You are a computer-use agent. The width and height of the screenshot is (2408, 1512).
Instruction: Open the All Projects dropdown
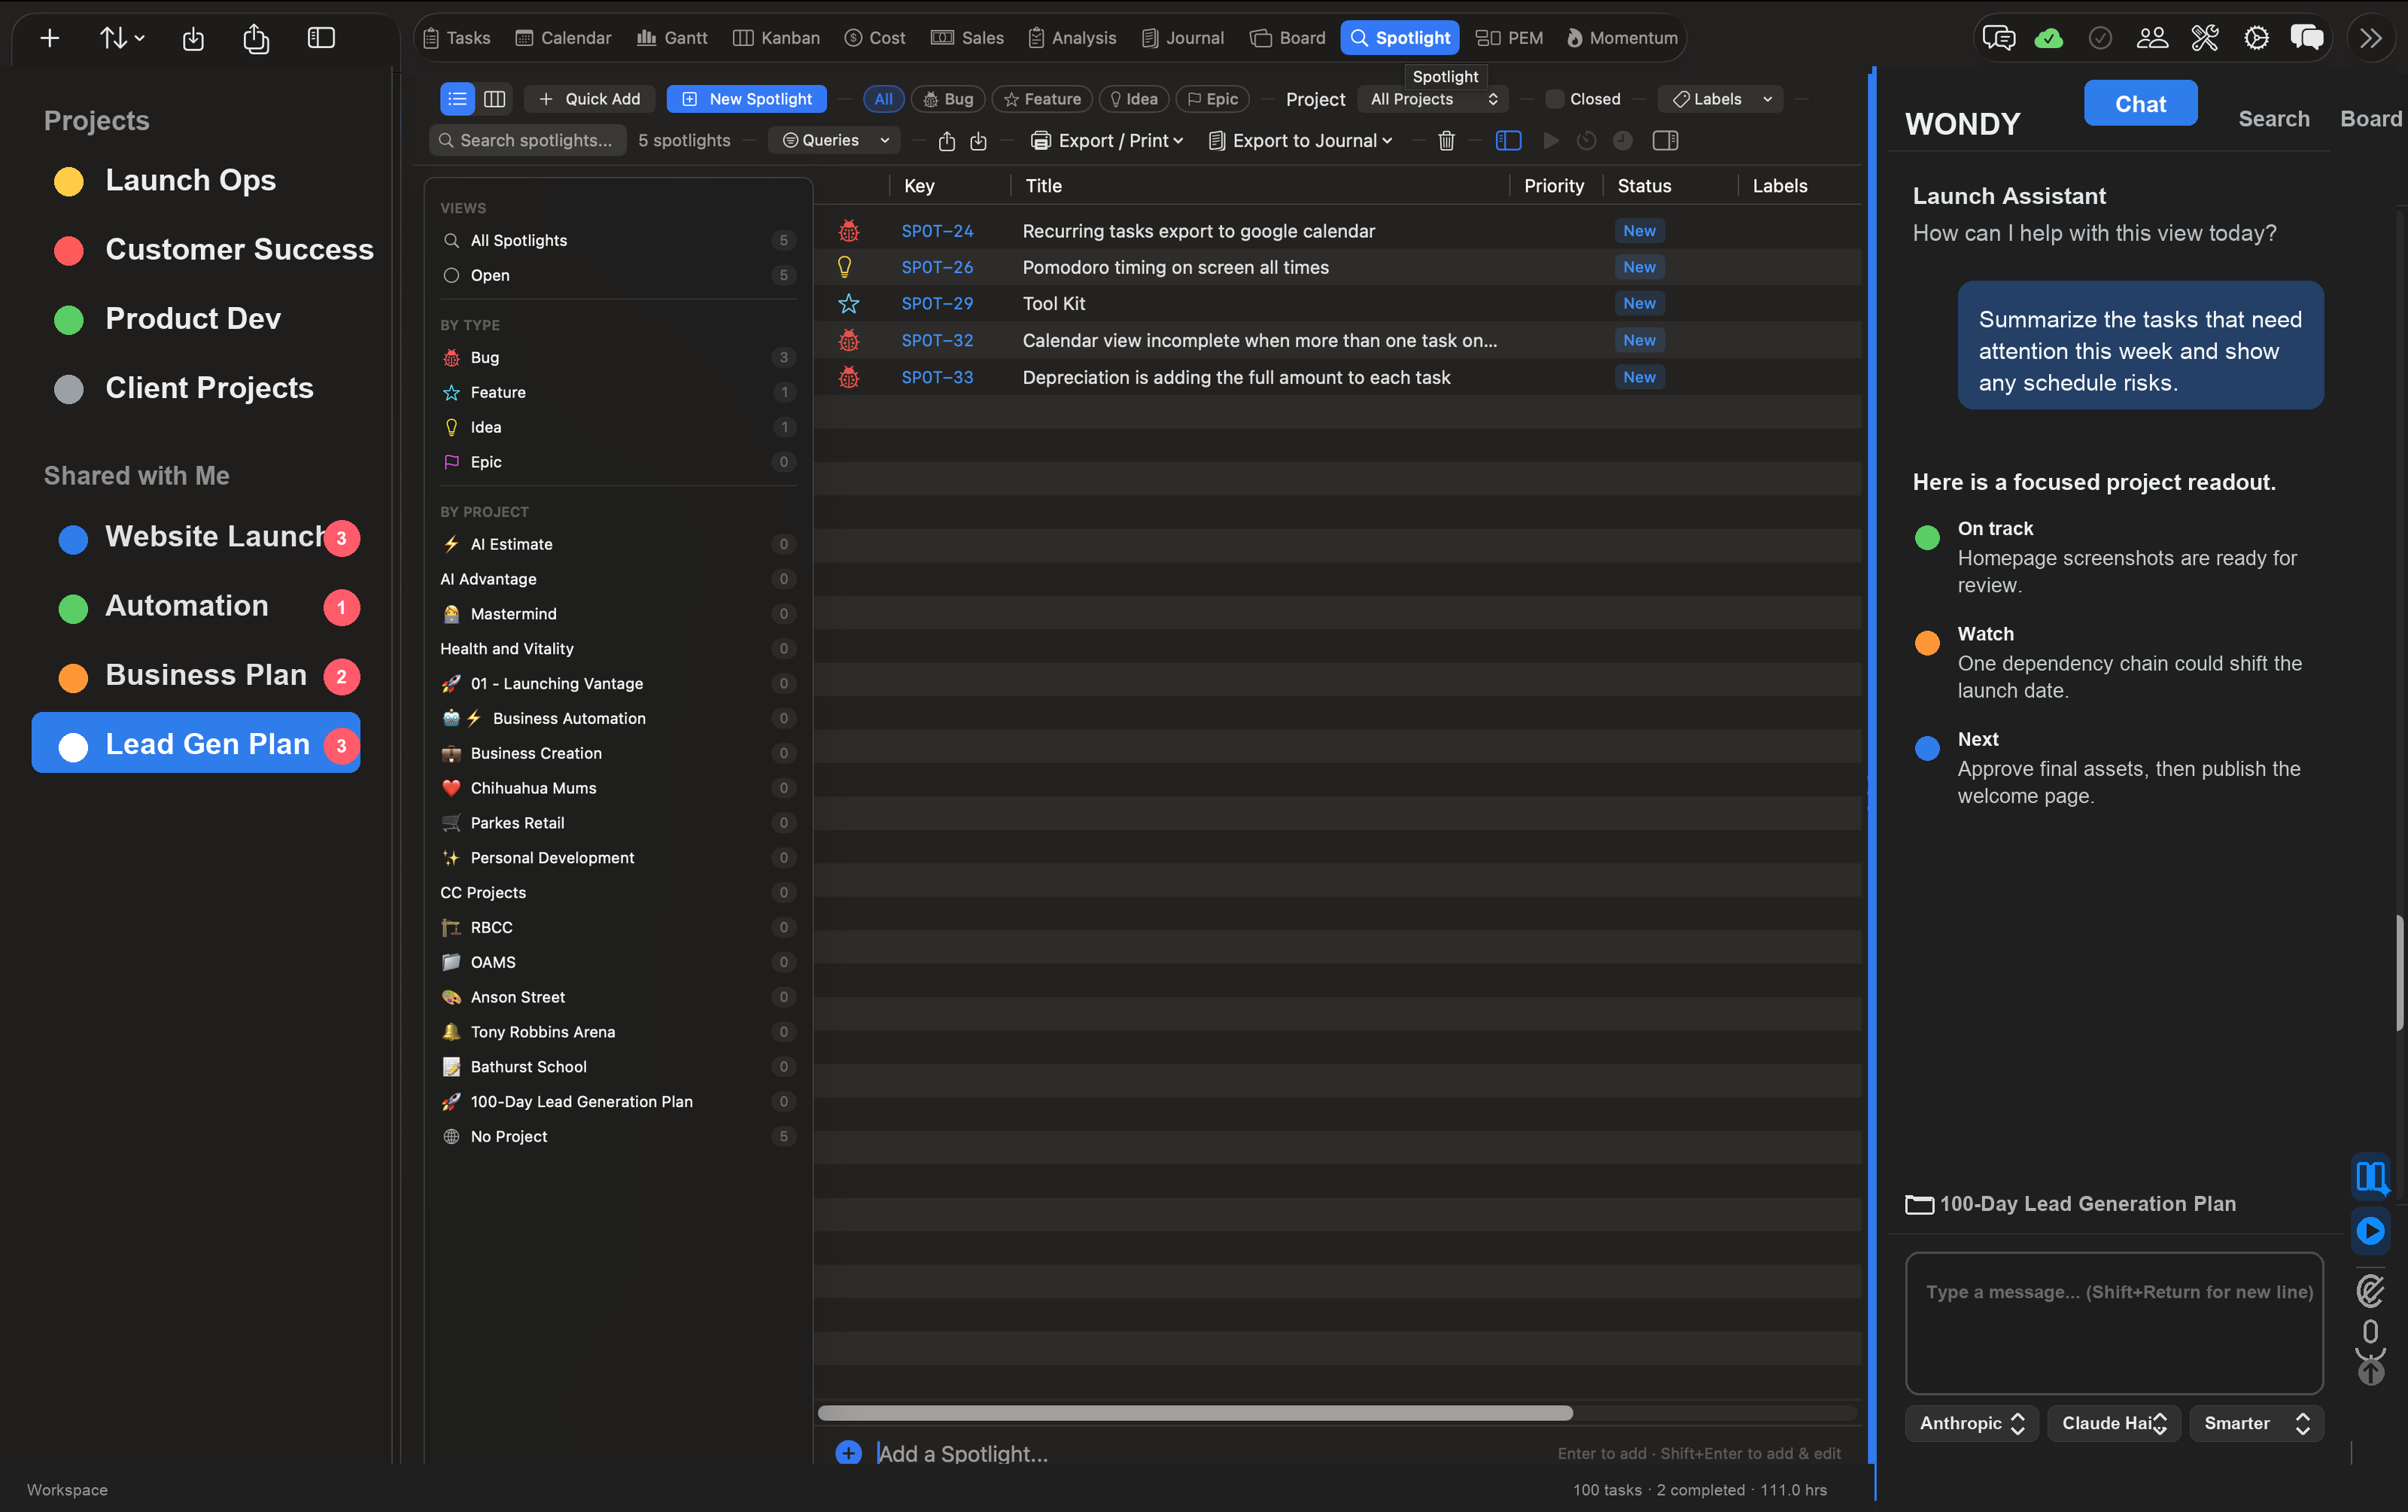coord(1434,99)
